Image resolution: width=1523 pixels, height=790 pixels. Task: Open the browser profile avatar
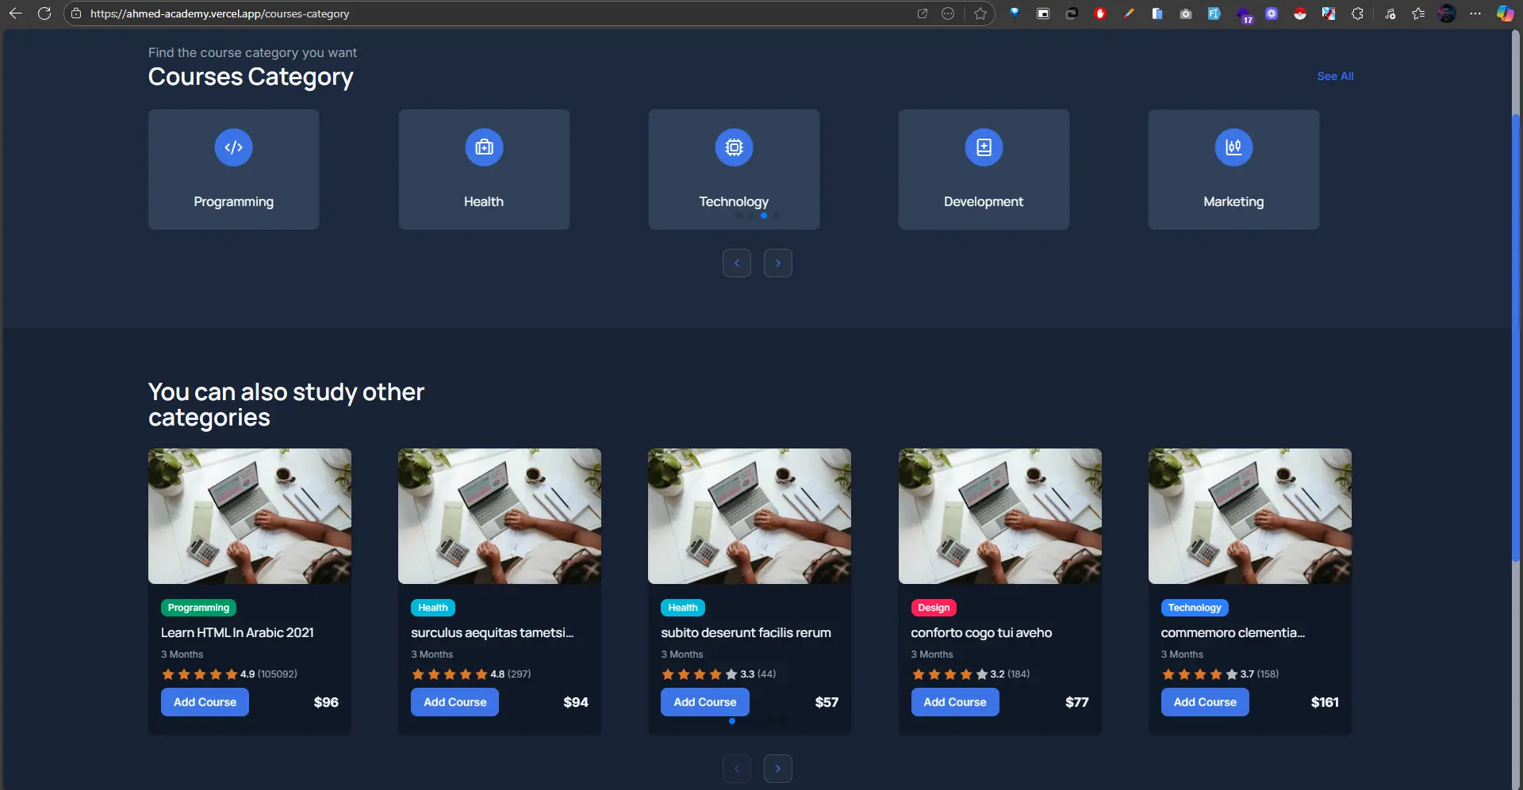point(1447,13)
